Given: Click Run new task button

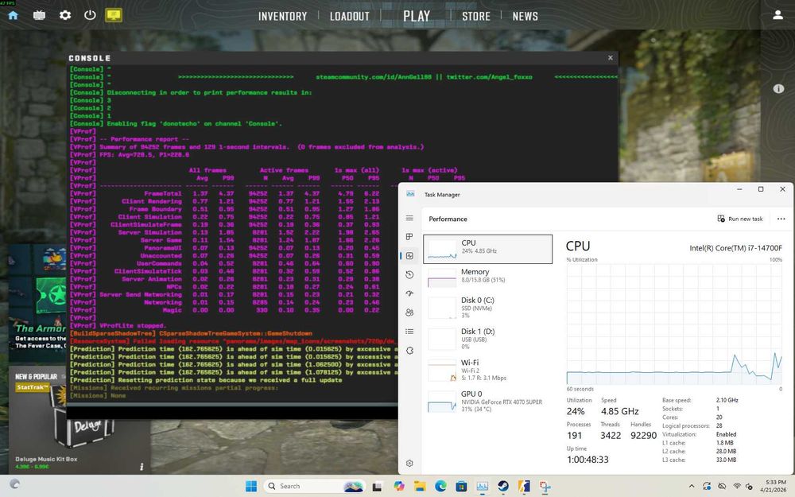Looking at the screenshot, I should point(739,219).
